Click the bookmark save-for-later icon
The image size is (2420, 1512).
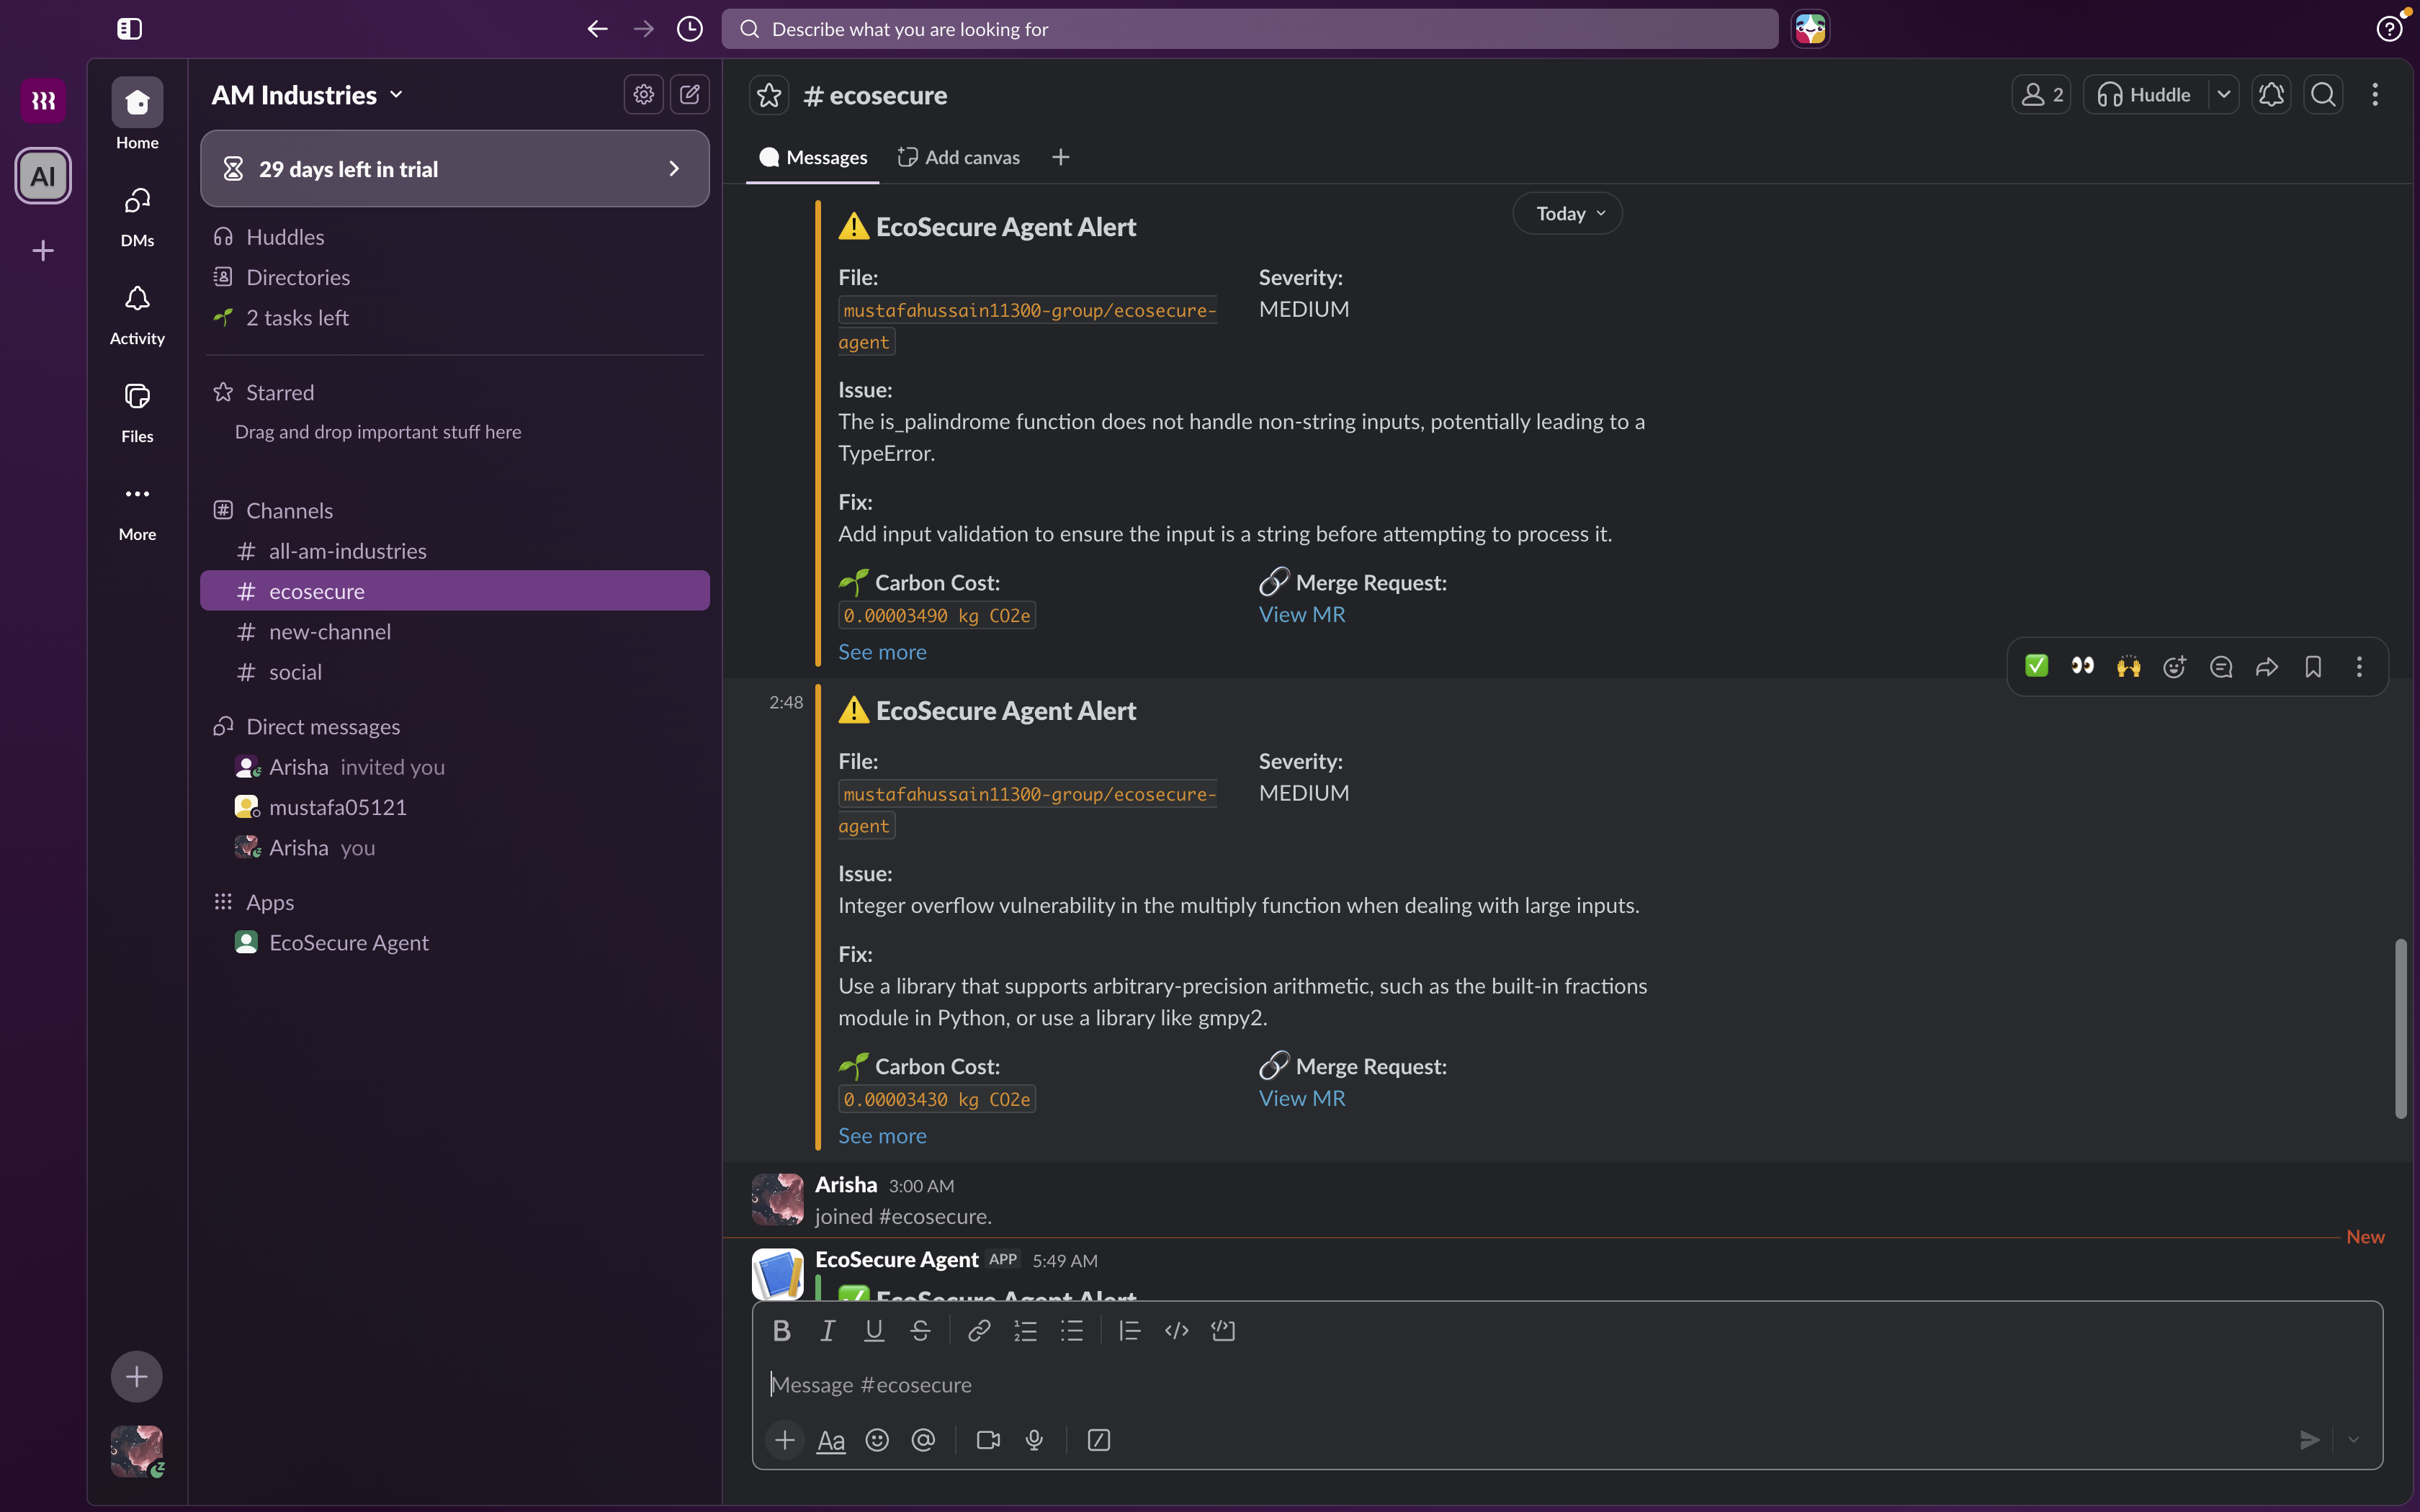tap(2313, 667)
